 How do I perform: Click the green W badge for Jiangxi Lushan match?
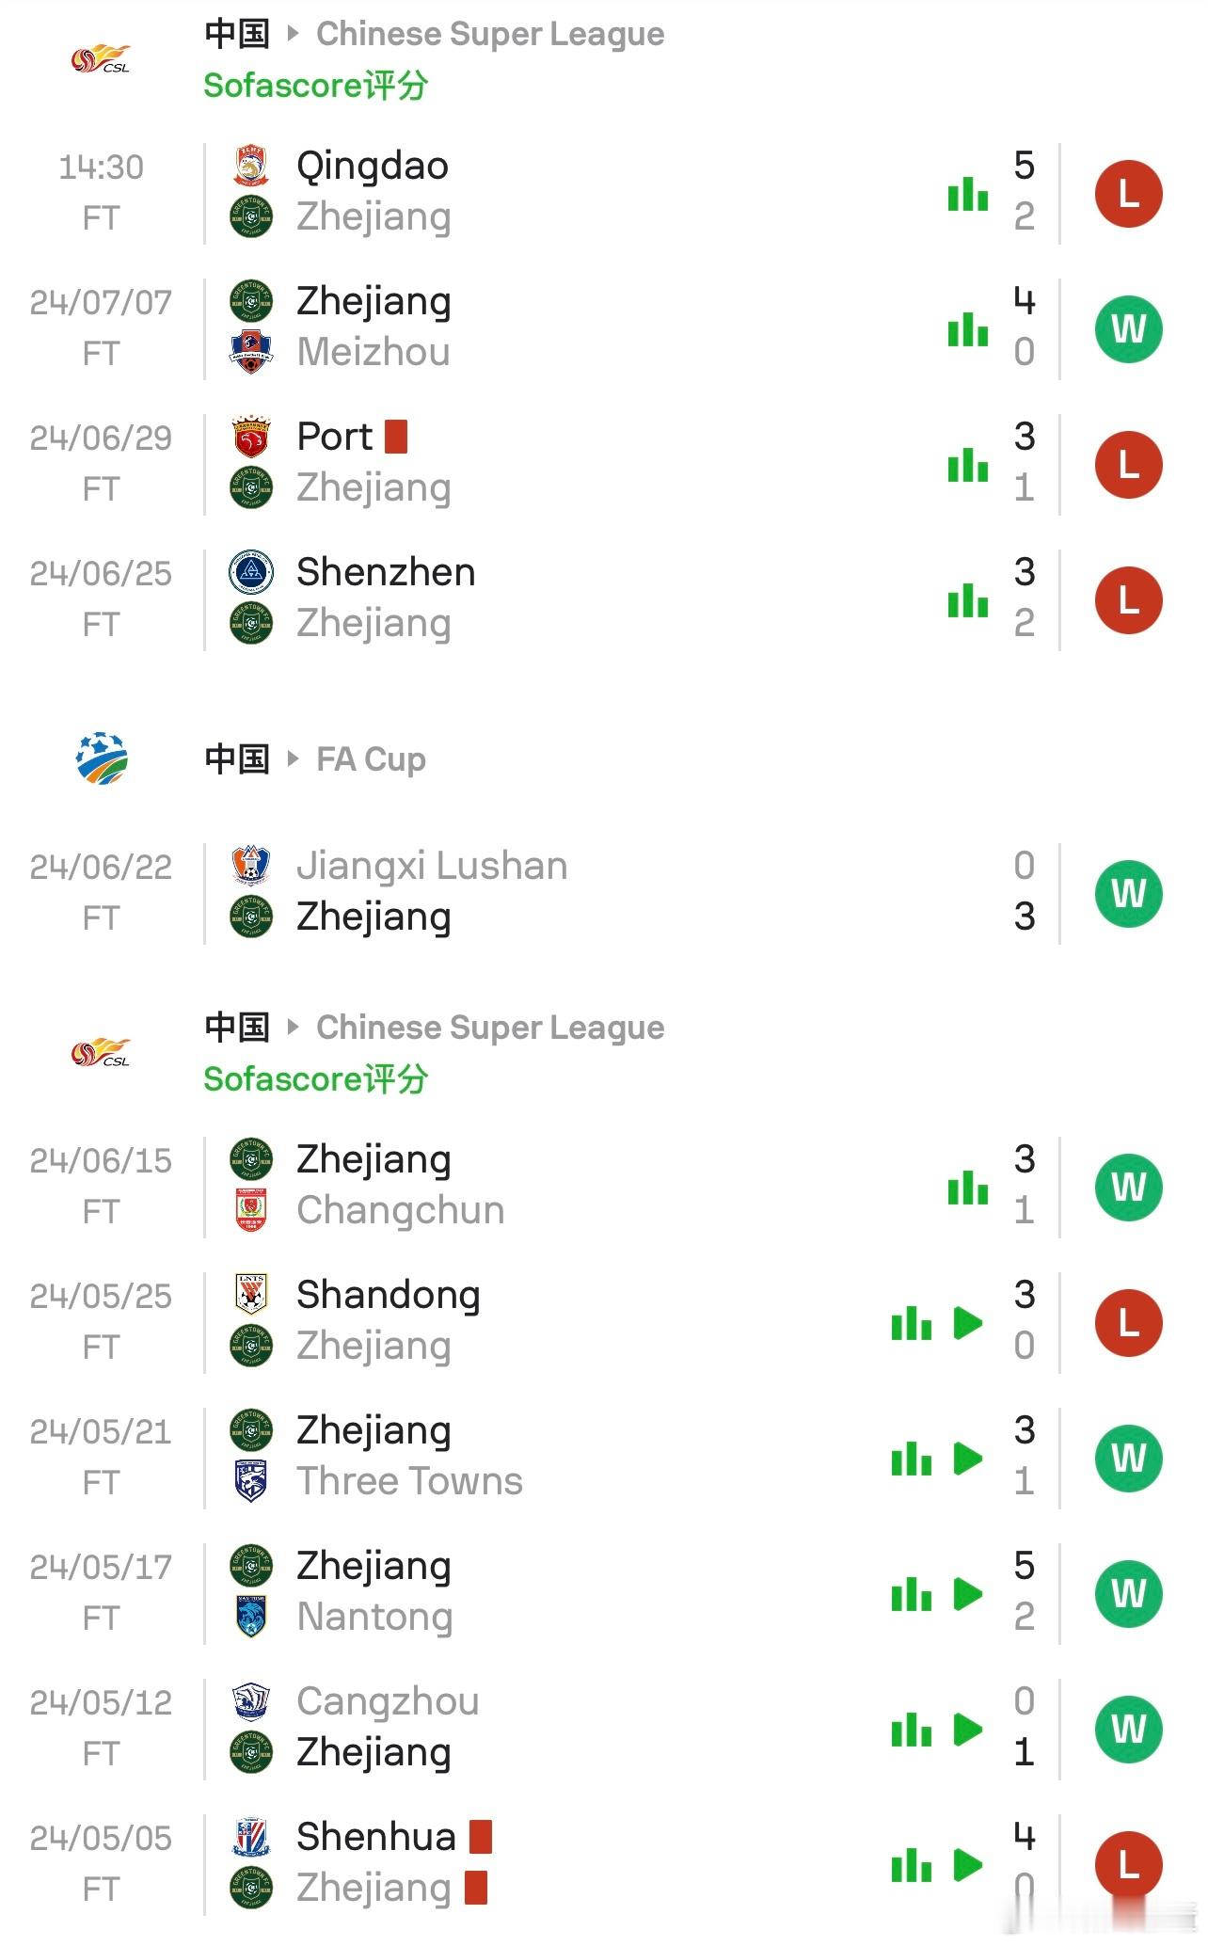tap(1129, 894)
